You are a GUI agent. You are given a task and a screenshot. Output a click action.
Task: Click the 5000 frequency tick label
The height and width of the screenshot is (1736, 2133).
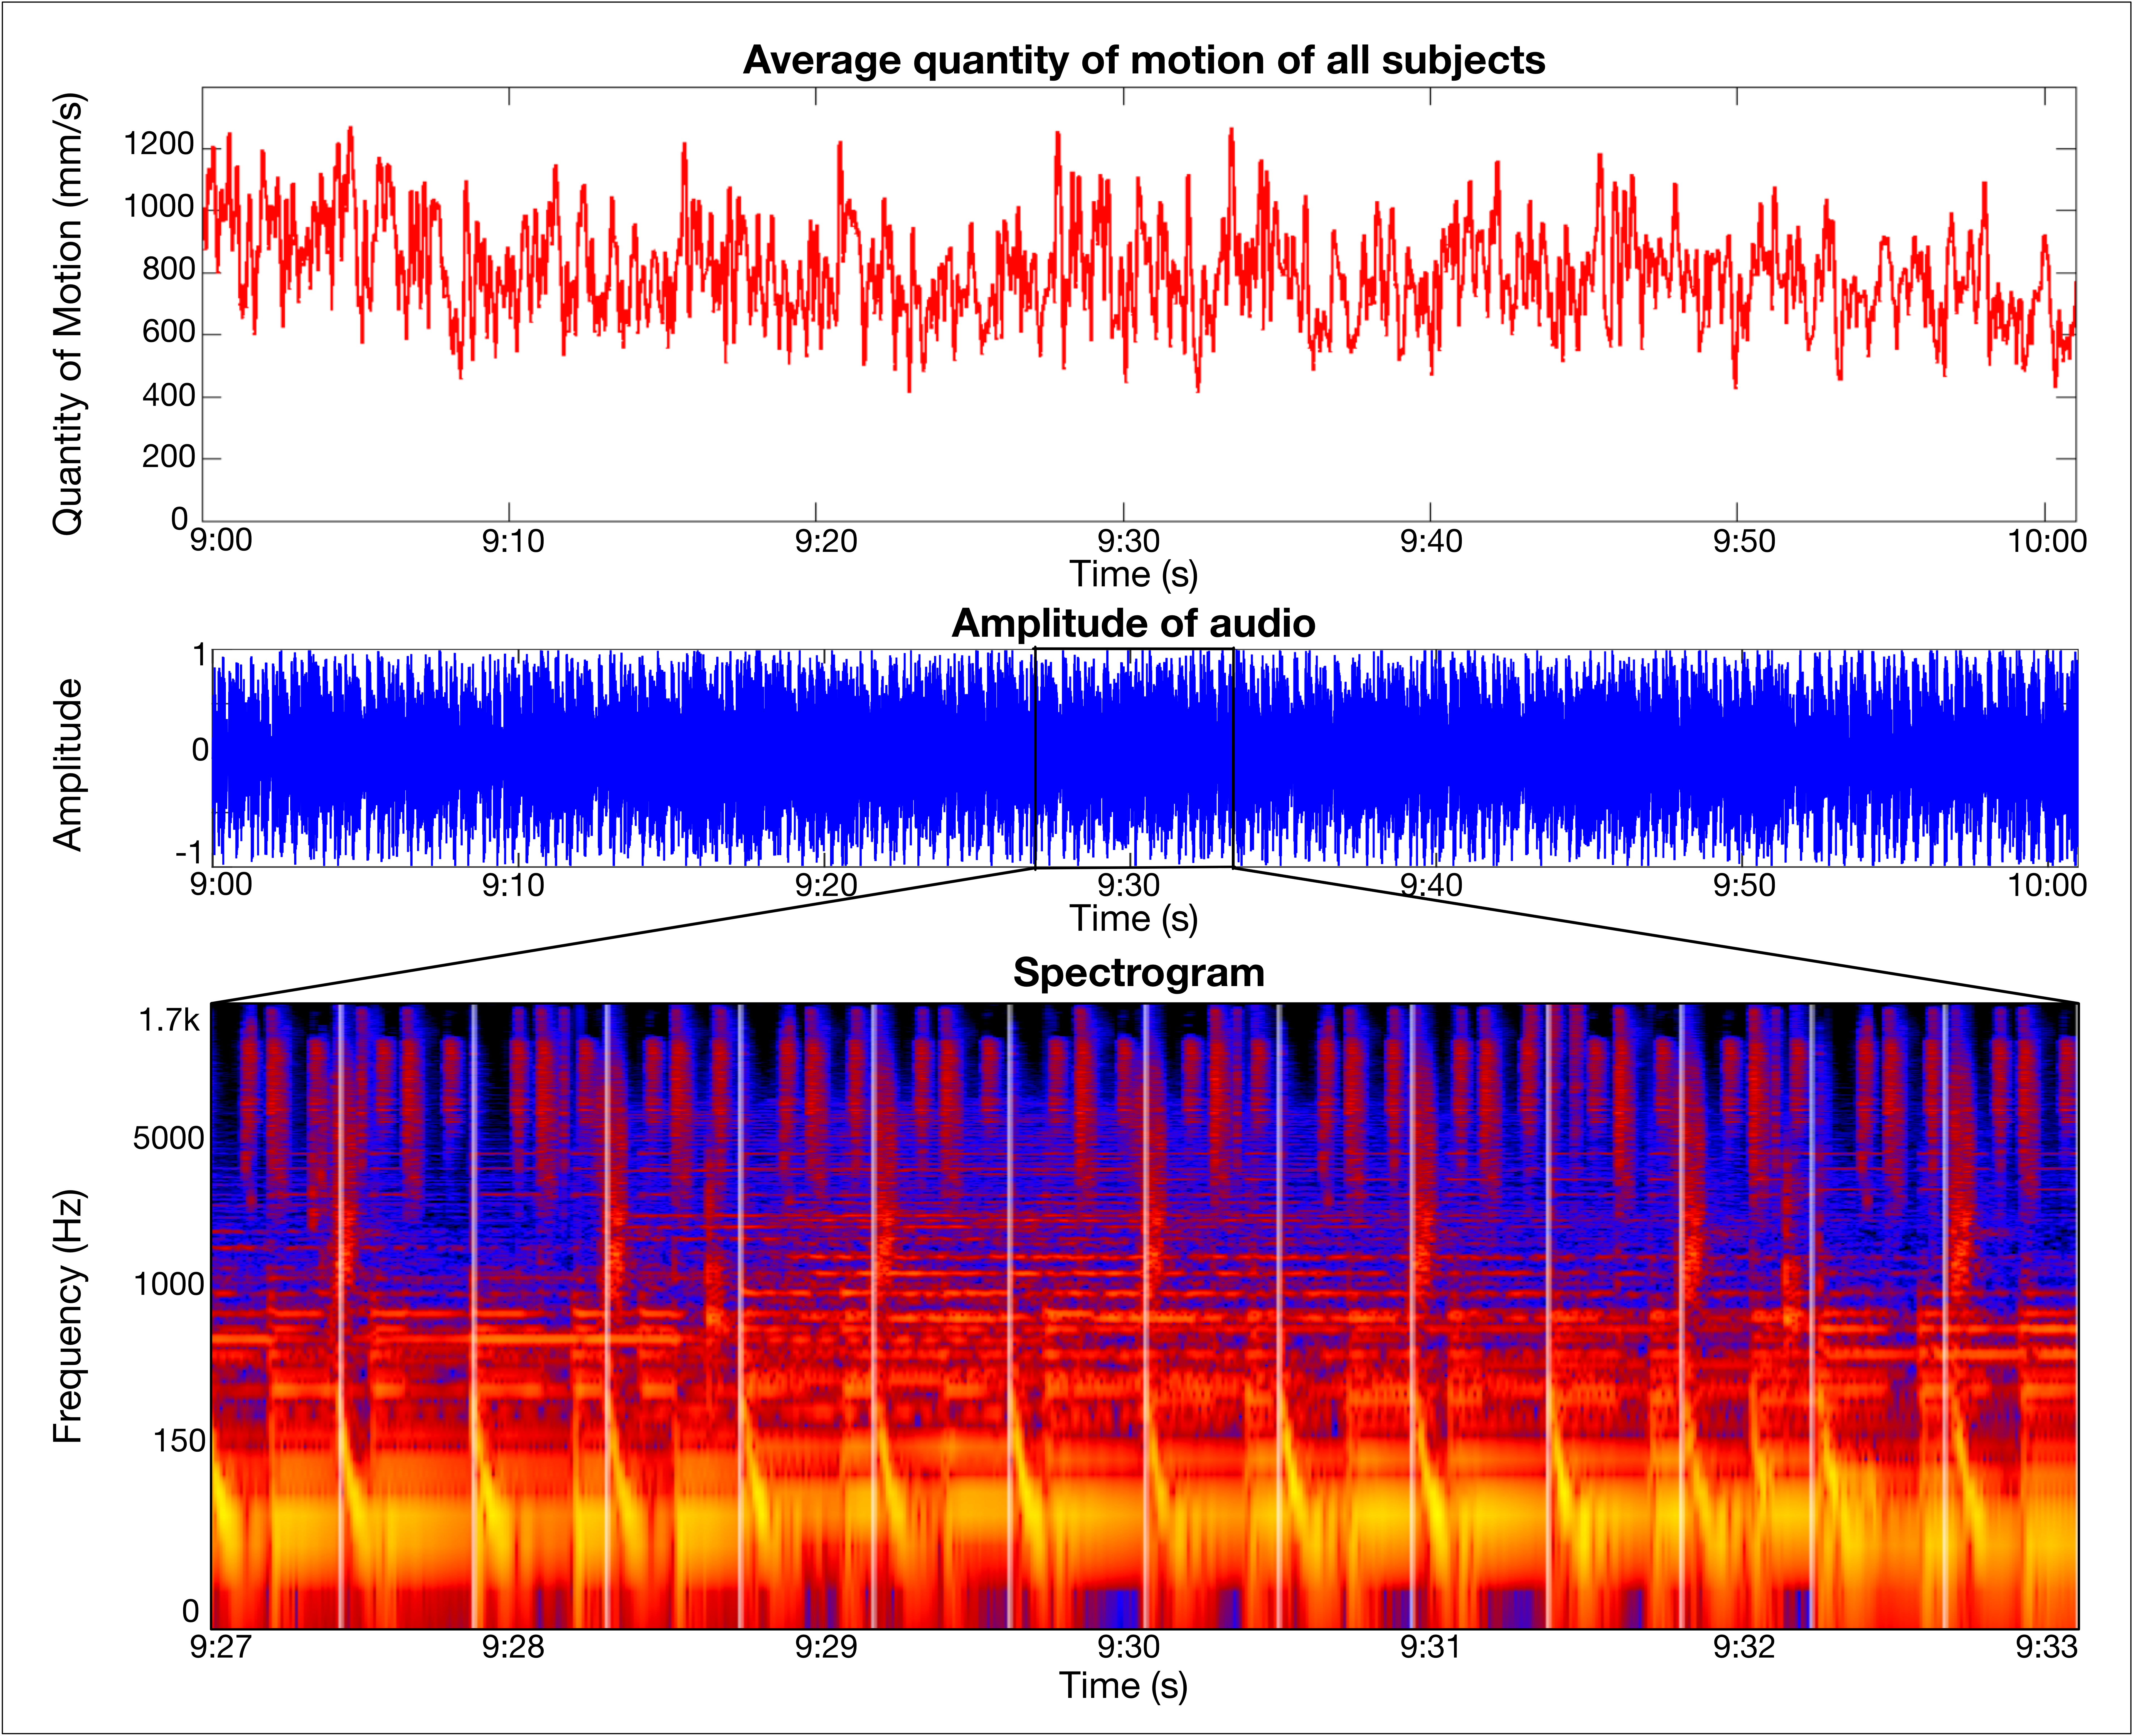pyautogui.click(x=168, y=1138)
